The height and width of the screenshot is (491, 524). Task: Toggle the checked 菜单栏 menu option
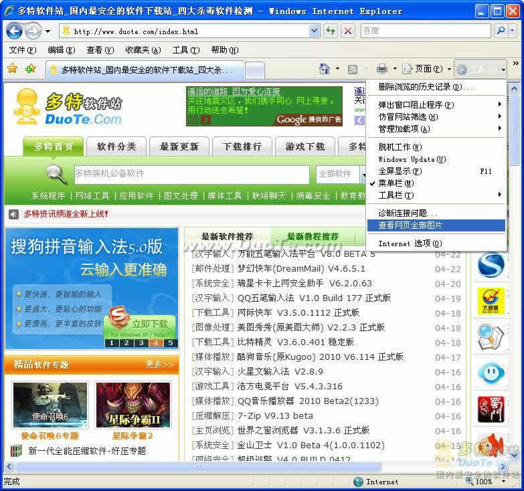pos(396,183)
